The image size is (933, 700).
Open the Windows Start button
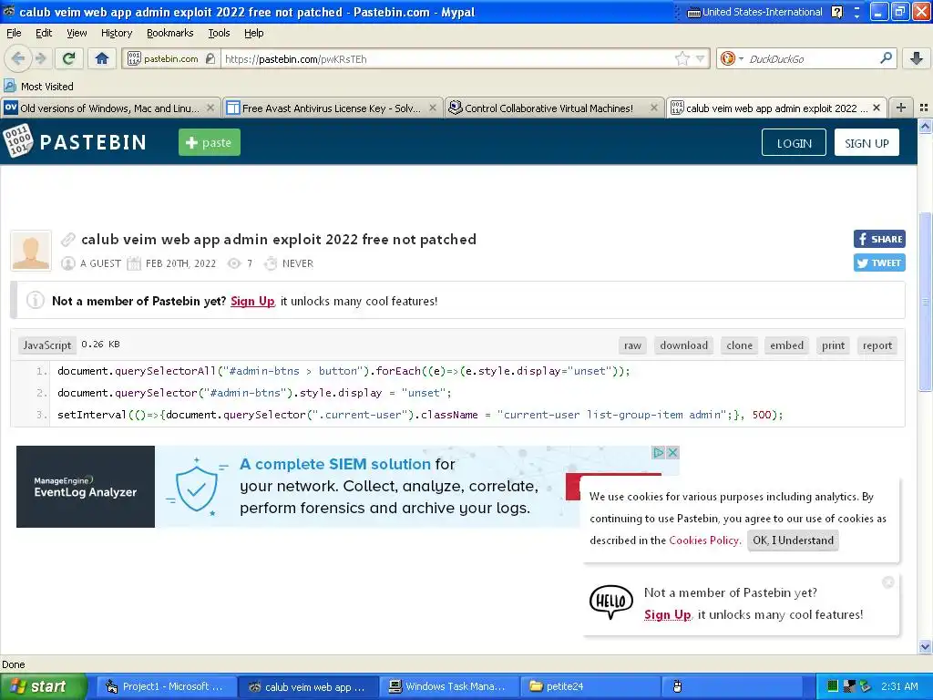click(43, 686)
